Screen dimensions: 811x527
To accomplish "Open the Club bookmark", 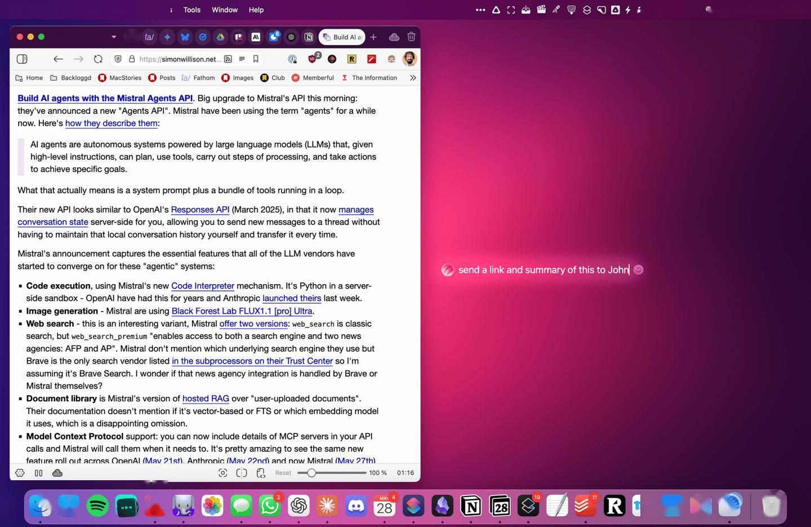I will pyautogui.click(x=273, y=78).
